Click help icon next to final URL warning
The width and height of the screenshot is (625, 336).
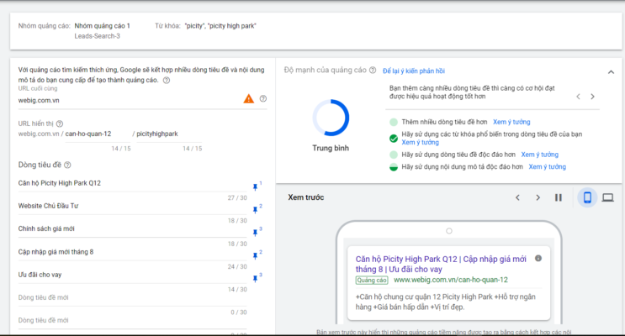coord(263,99)
